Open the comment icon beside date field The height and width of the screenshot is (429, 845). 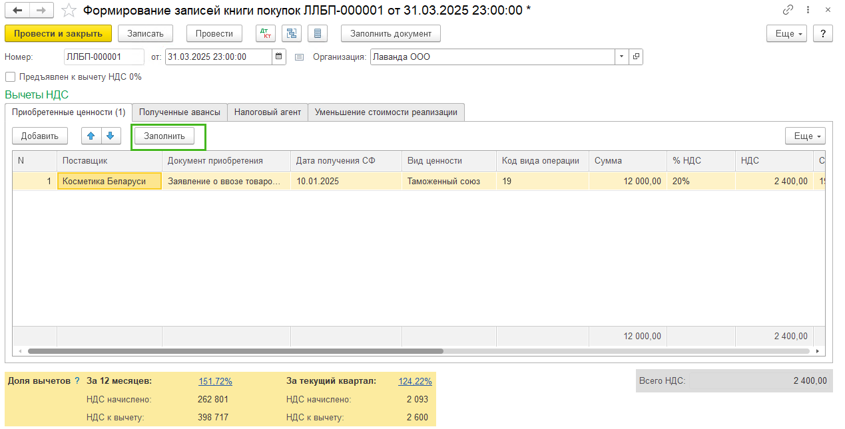click(299, 57)
